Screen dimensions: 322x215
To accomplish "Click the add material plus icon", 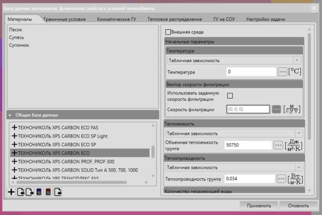I will [x=11, y=192].
